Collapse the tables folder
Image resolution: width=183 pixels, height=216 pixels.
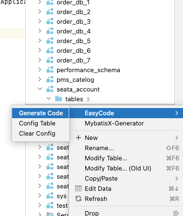click(x=48, y=98)
